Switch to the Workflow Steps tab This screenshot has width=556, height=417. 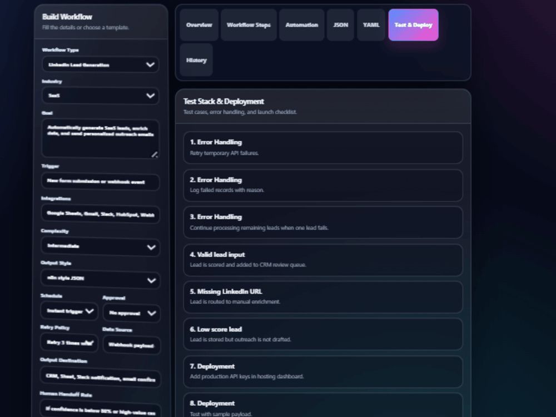point(249,25)
